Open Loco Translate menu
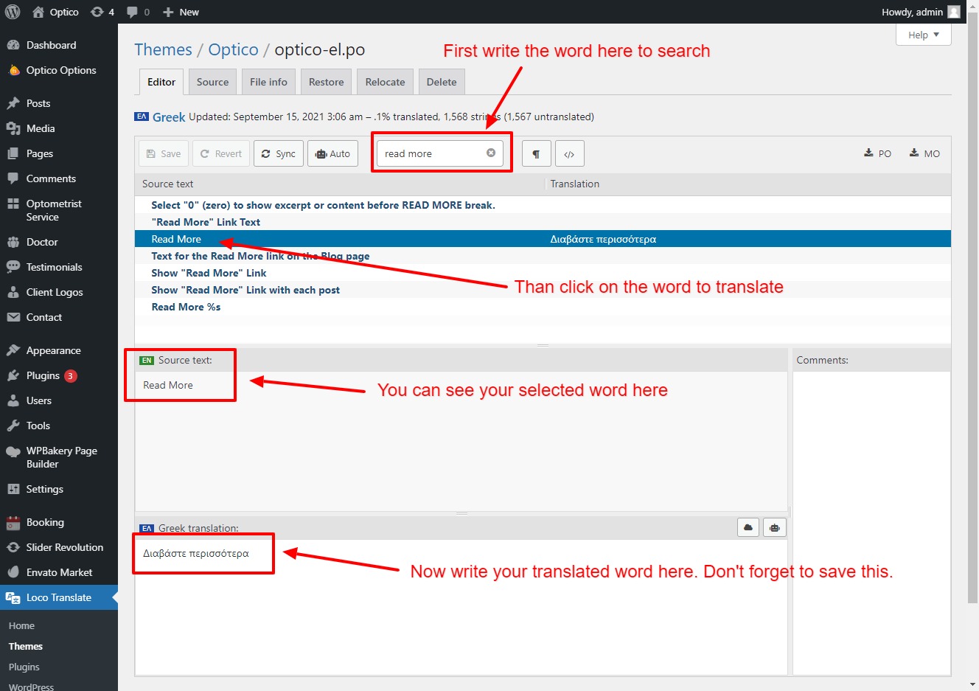 [59, 597]
